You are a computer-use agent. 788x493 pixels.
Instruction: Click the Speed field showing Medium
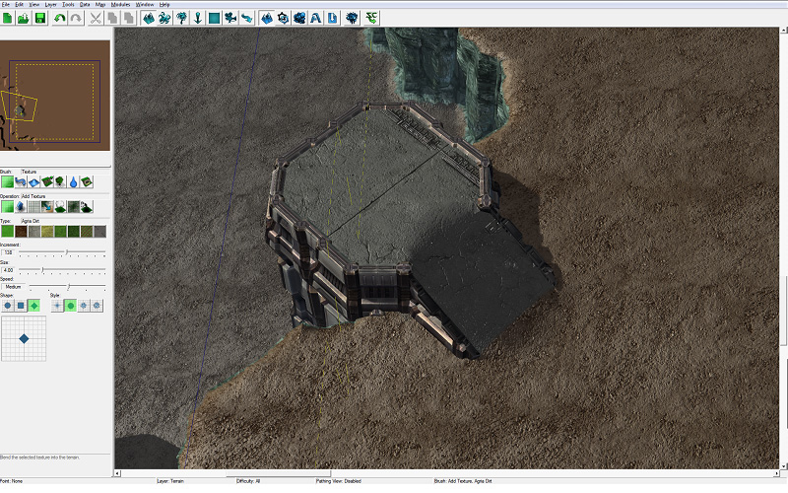pos(13,287)
